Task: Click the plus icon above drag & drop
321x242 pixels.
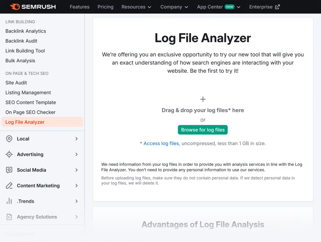Action: 203,99
